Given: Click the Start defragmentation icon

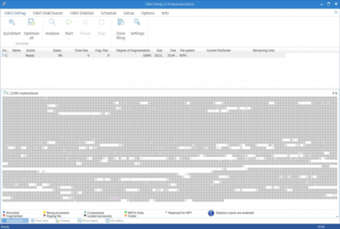Looking at the screenshot, I should coord(69,22).
